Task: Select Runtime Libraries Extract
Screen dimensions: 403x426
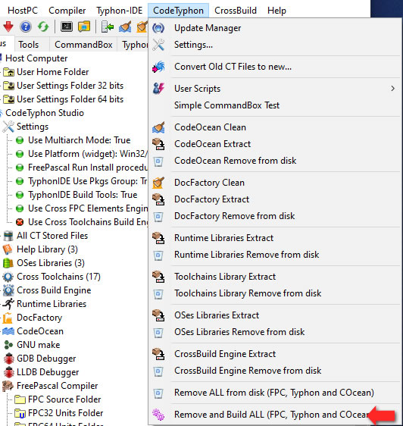Action: click(x=274, y=238)
